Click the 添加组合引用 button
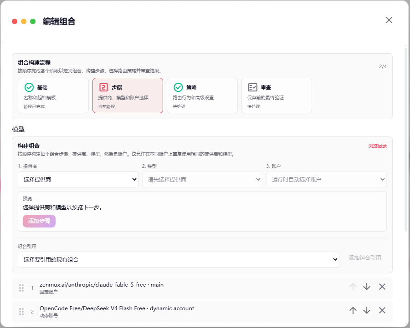This screenshot has height=328, width=410. (x=365, y=258)
